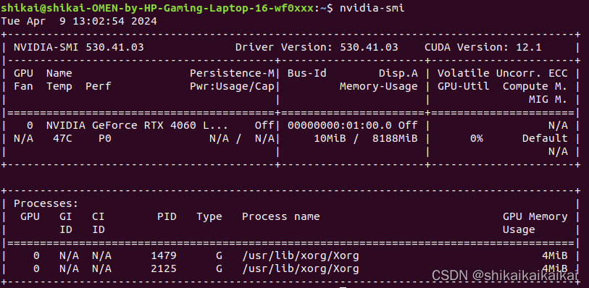
Task: Click first /usr/lib/xorg/Xorg process name
Action: click(301, 255)
